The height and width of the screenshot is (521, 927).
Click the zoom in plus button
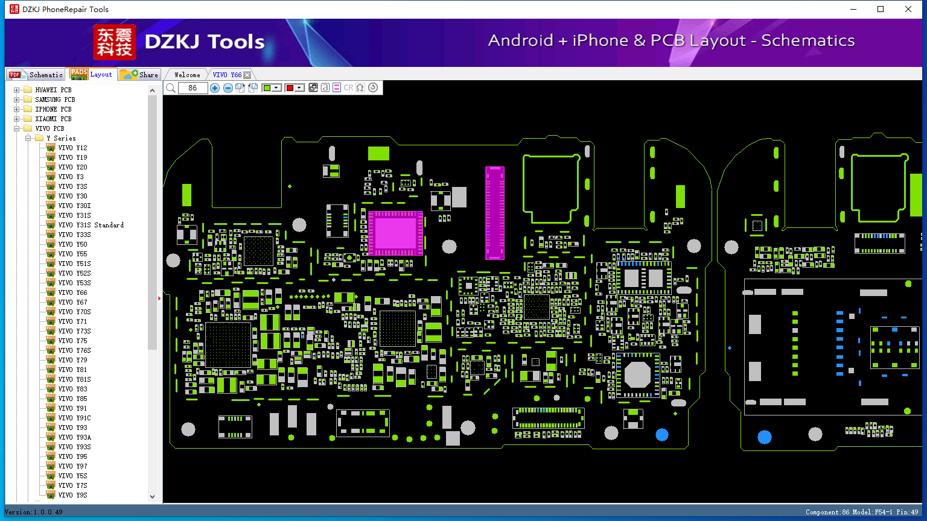[x=215, y=88]
